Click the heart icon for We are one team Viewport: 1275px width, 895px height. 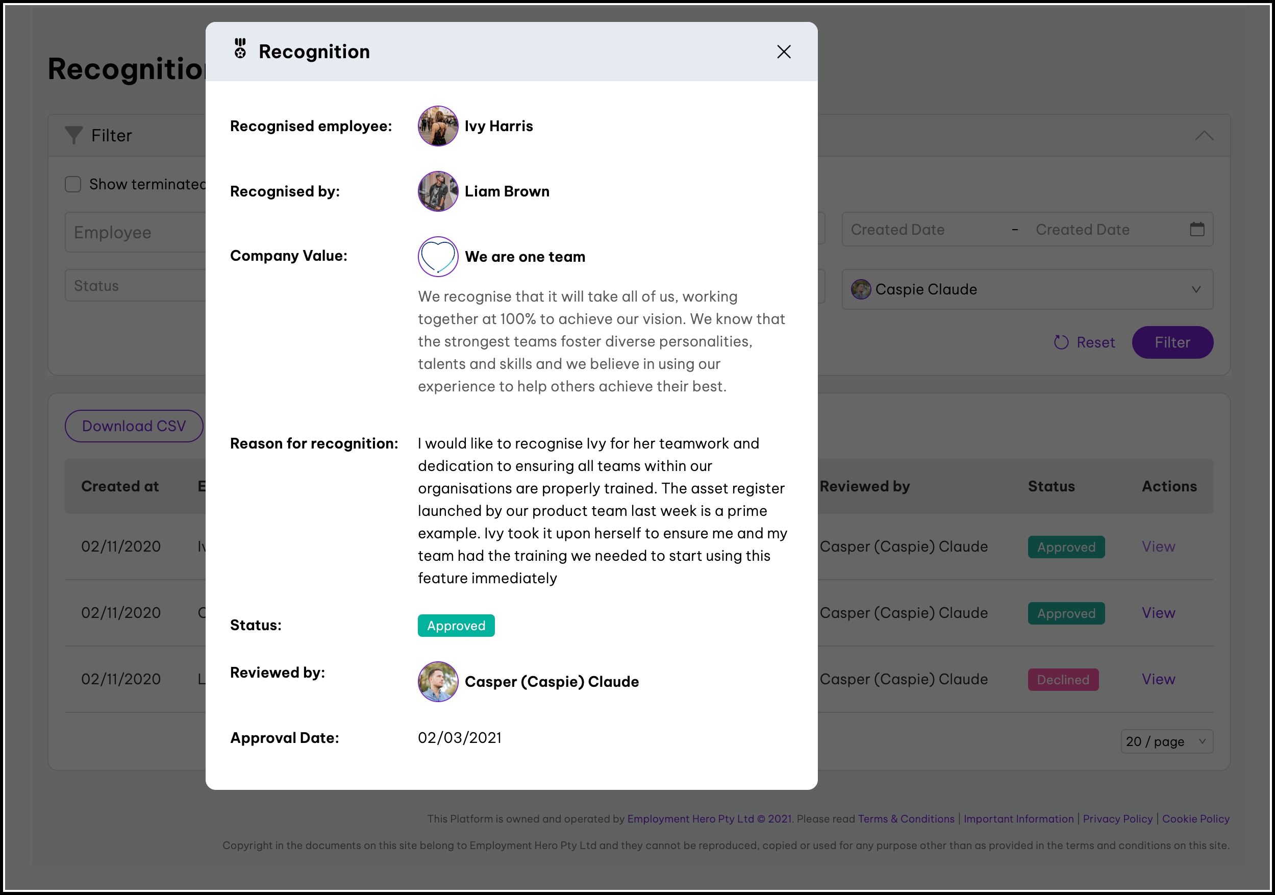click(x=438, y=257)
